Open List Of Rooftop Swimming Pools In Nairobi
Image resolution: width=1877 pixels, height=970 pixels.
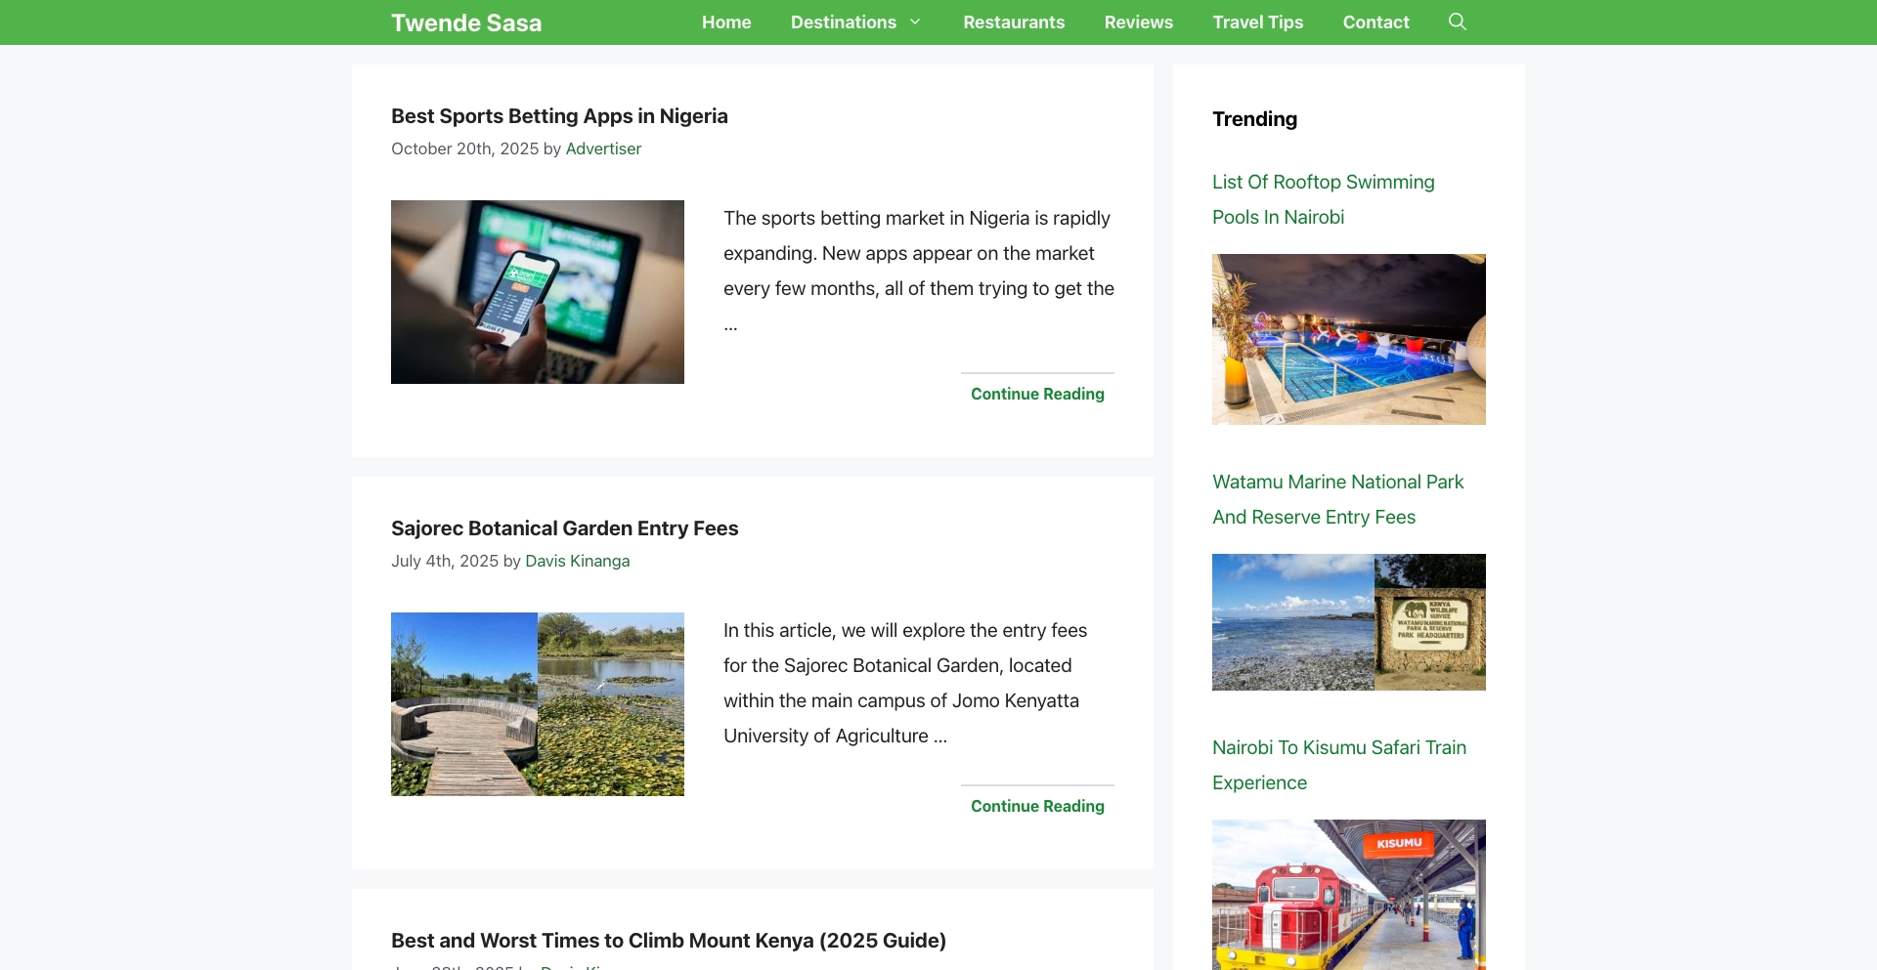click(1322, 198)
